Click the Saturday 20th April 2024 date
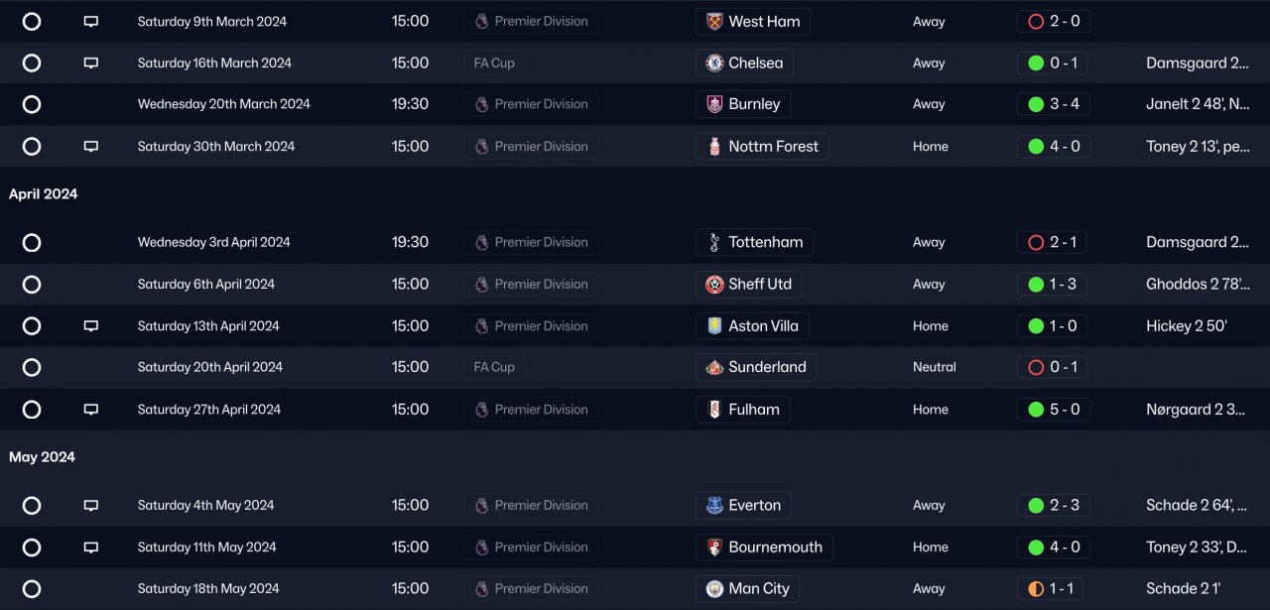 (x=210, y=367)
